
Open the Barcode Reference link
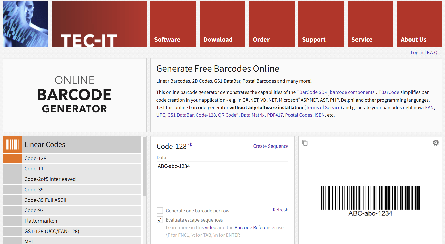coord(254,227)
